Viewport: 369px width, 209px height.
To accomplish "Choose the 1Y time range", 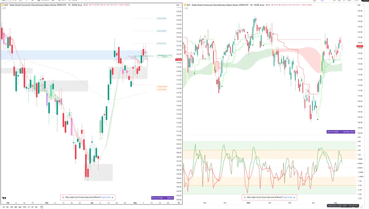I will (x=29, y=207).
